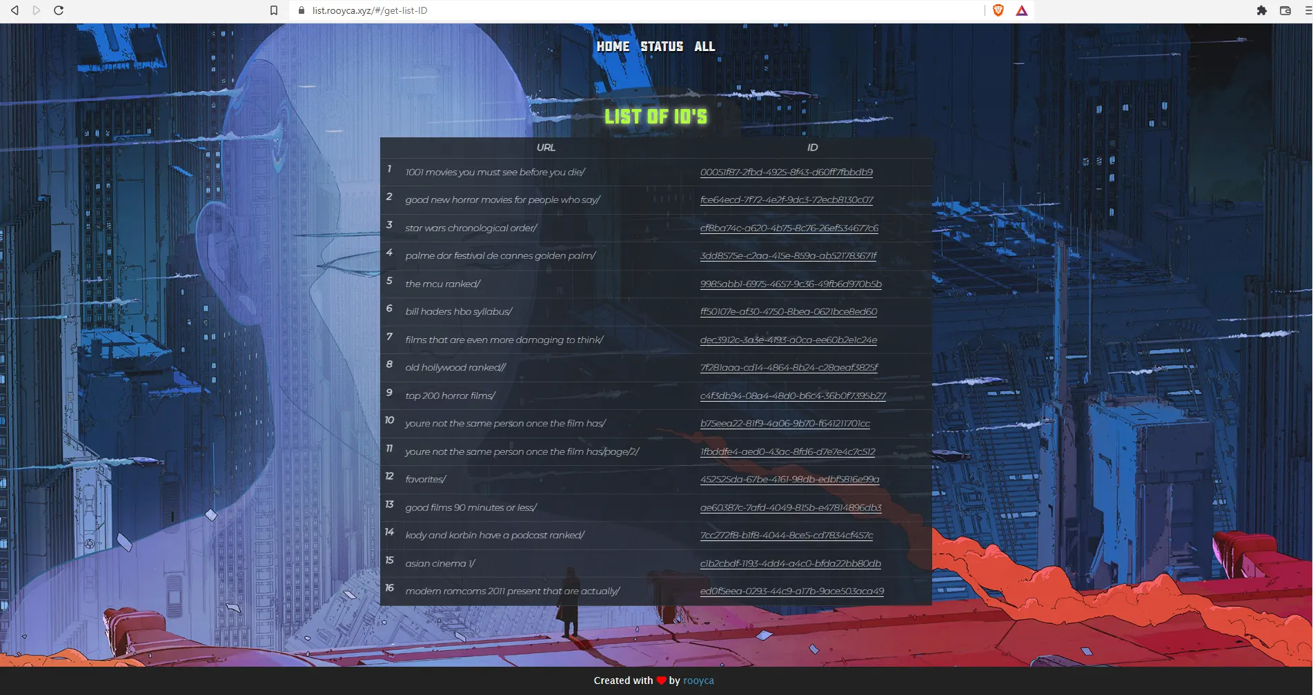Select text 'bill haders hbo syllabus/'
The image size is (1313, 695).
pos(459,312)
